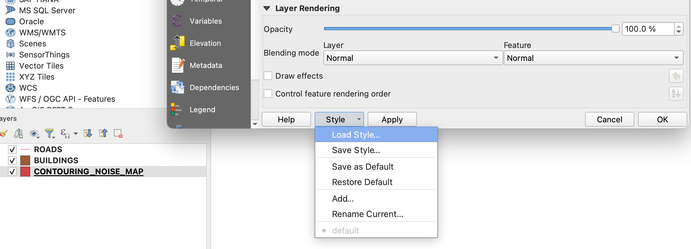This screenshot has height=249, width=691.
Task: Enable Draw effects checkbox
Action: (x=268, y=76)
